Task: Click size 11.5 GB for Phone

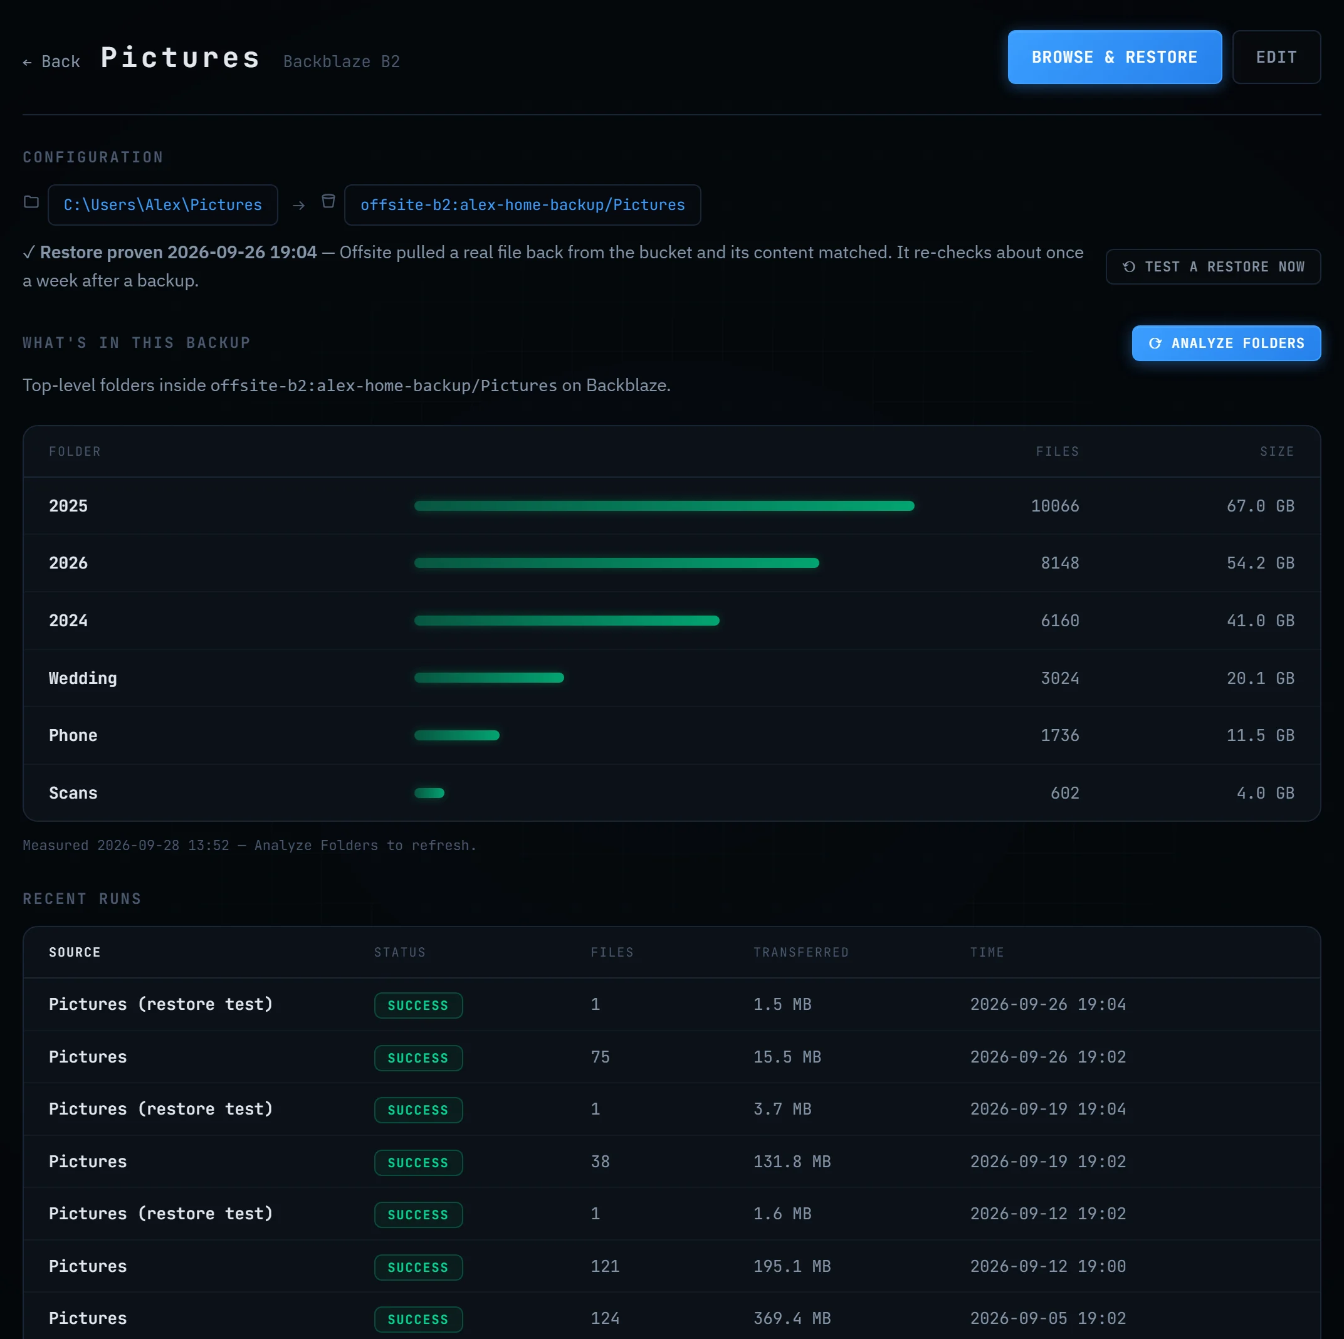Action: pos(1260,735)
